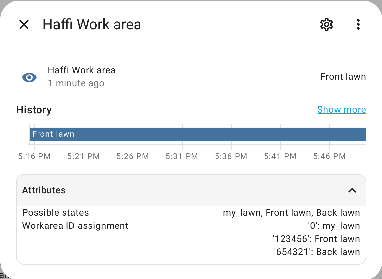
Task: Open the three-dot overflow menu
Action: [x=358, y=25]
